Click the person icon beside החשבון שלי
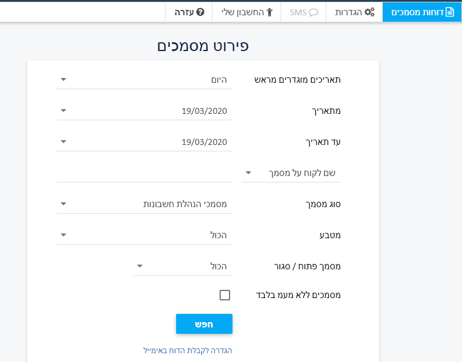462x362 pixels. point(269,12)
